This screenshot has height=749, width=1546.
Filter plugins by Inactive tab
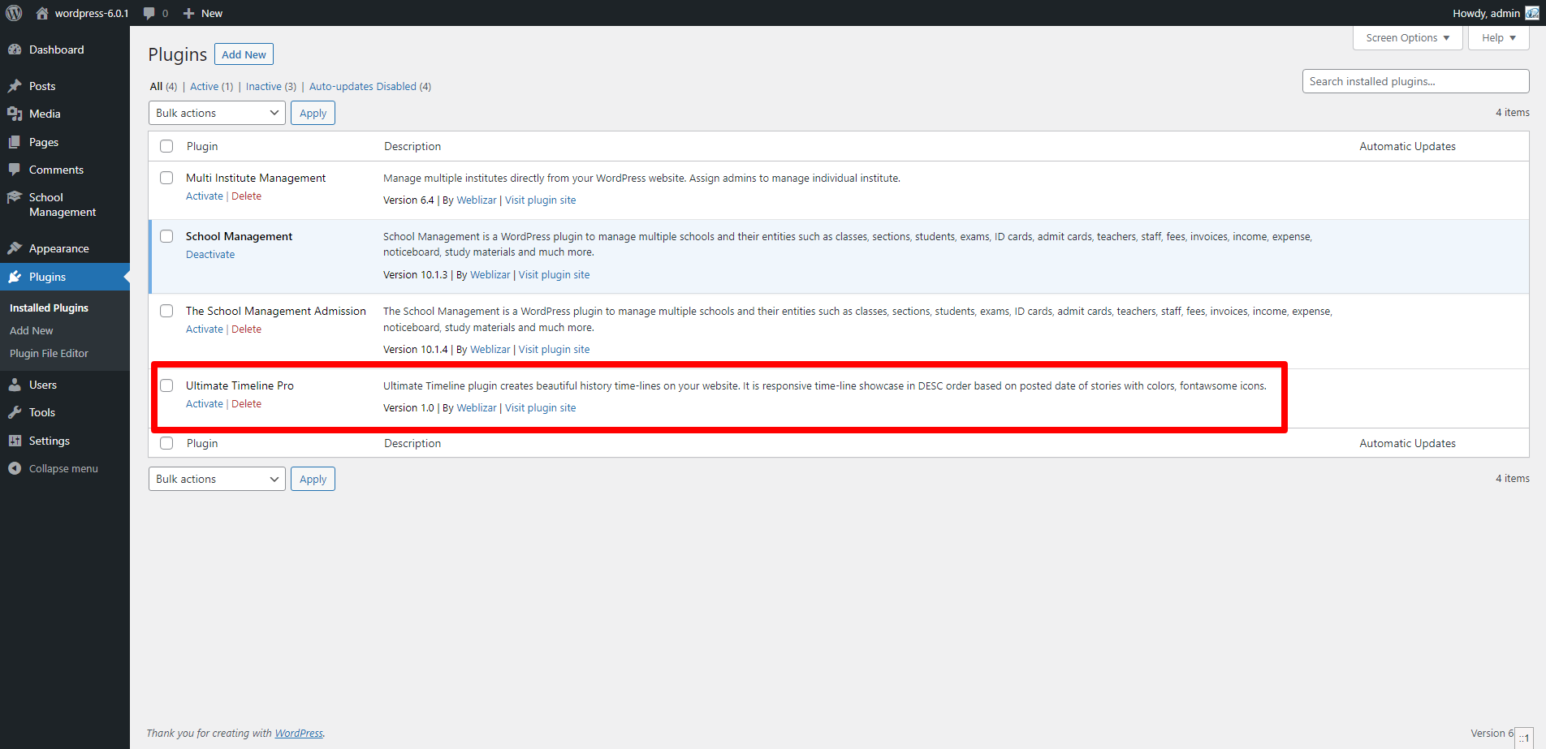tap(271, 86)
